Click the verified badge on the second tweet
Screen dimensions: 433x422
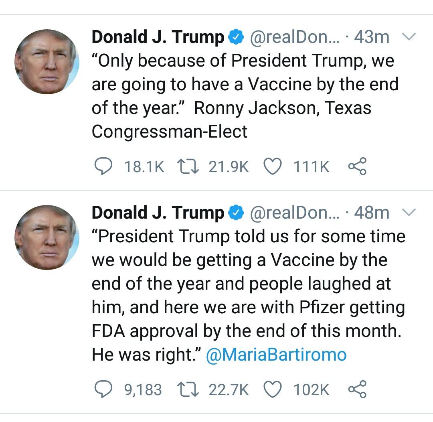(236, 213)
